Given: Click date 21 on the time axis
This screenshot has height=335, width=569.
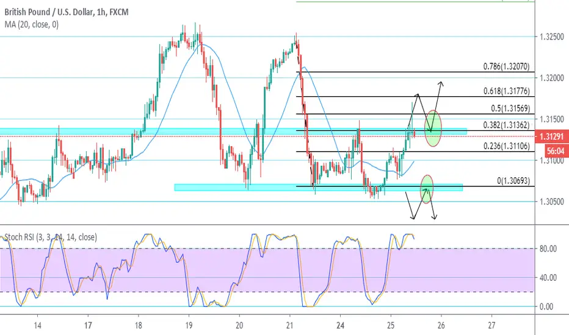Looking at the screenshot, I should [289, 325].
